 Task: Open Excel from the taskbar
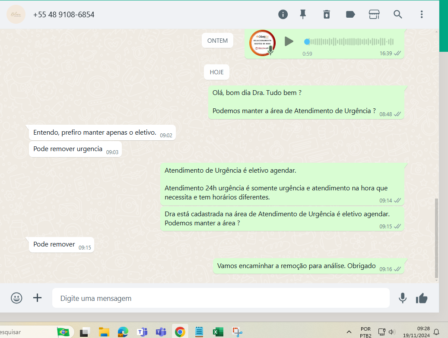pyautogui.click(x=218, y=332)
